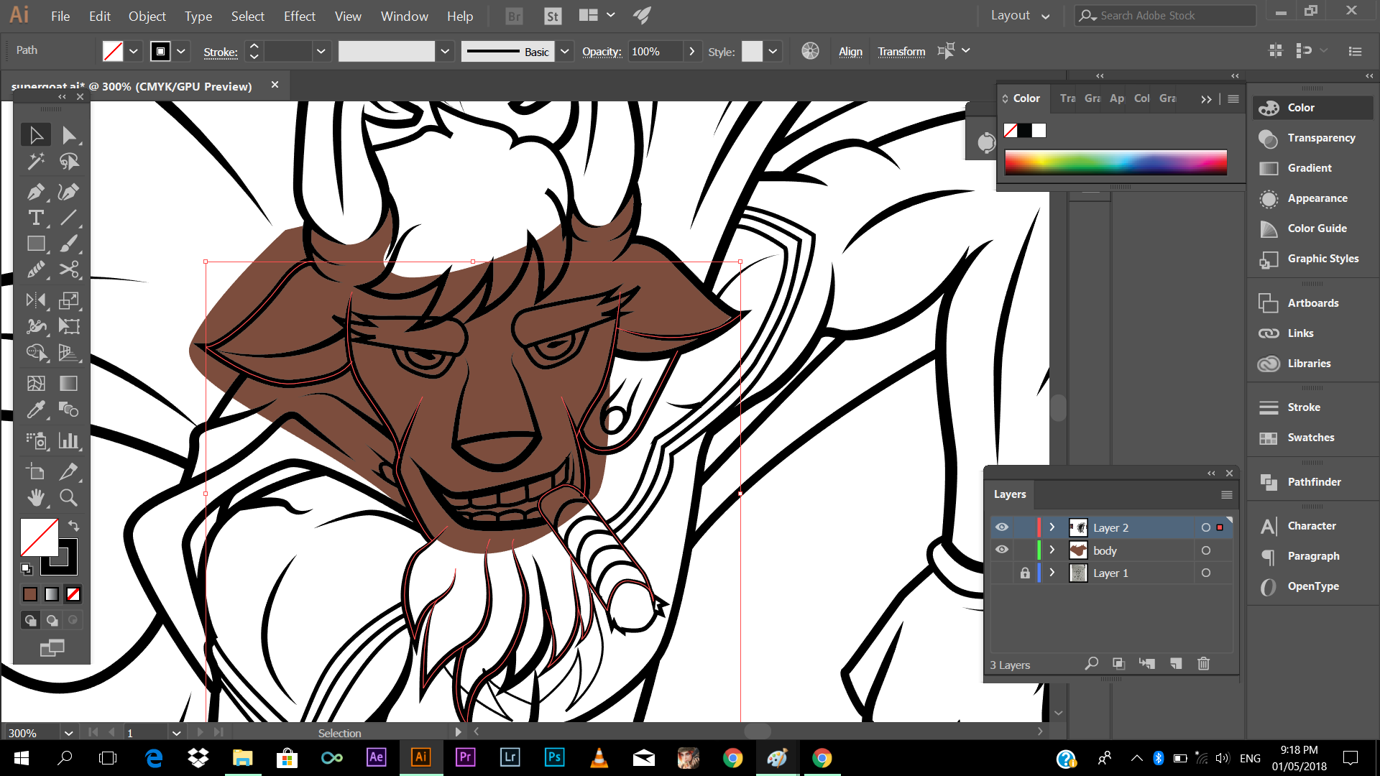The width and height of the screenshot is (1380, 776).
Task: Select the Pen tool
Action: tap(35, 192)
